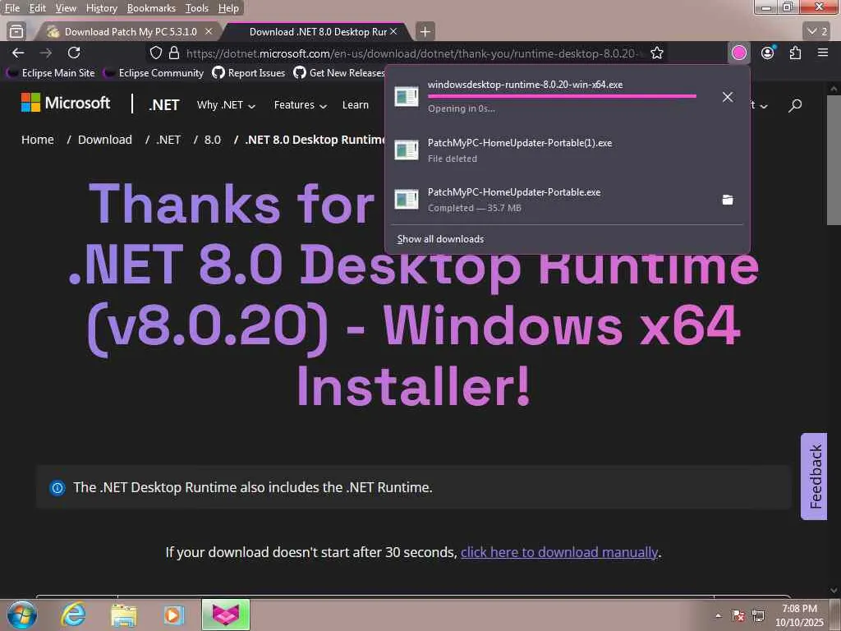Launch Internet Explorer from the taskbar
Image resolution: width=841 pixels, height=631 pixels.
[73, 615]
